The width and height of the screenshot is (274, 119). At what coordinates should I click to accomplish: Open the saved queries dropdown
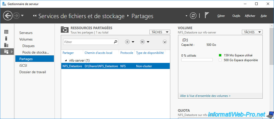pyautogui.click(x=145, y=42)
